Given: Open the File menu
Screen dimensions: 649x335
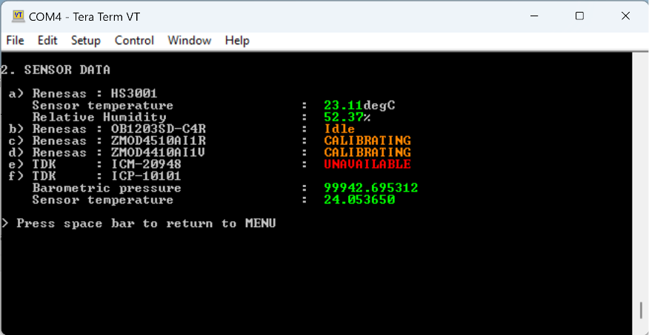Looking at the screenshot, I should 16,41.
